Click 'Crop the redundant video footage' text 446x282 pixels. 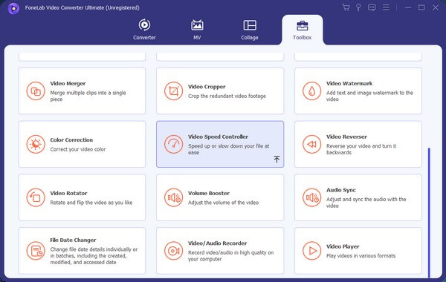[227, 96]
